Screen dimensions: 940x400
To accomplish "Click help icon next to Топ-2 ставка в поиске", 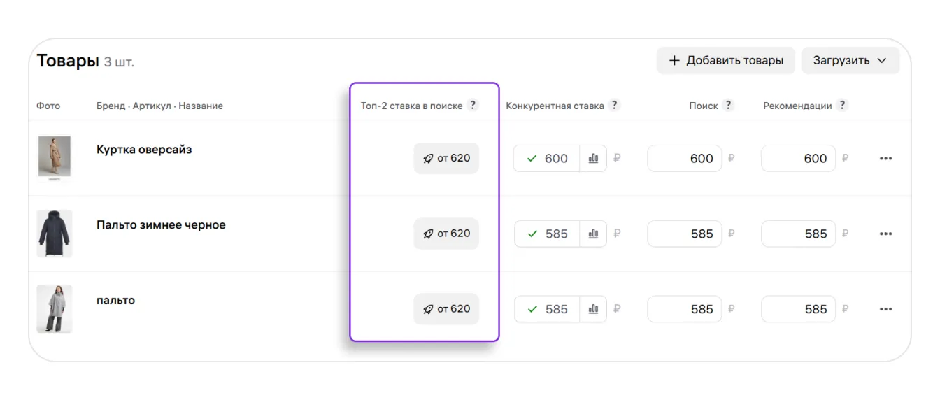I will pyautogui.click(x=473, y=106).
